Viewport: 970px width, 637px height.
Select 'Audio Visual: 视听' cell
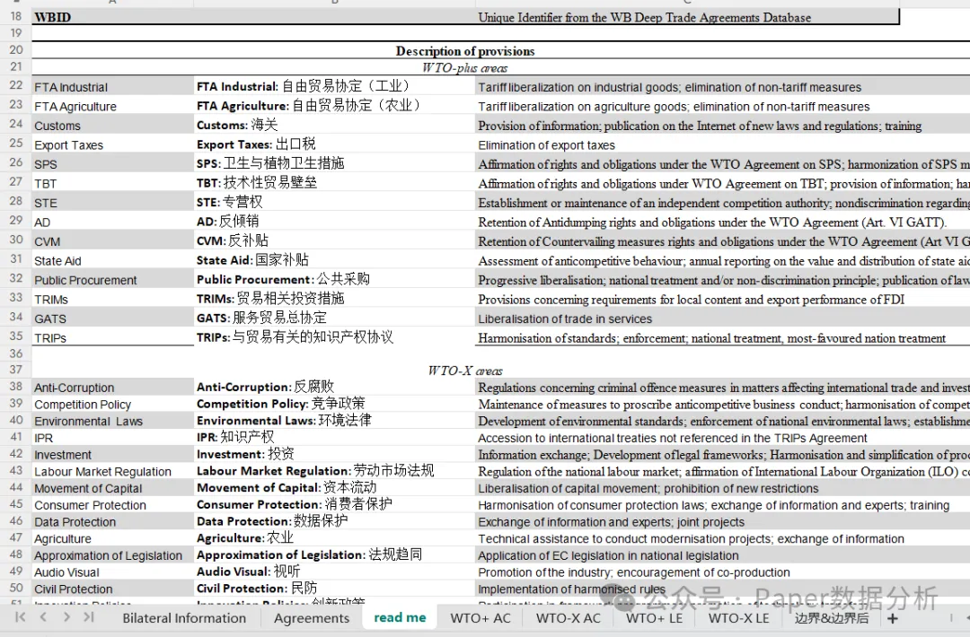tap(334, 572)
